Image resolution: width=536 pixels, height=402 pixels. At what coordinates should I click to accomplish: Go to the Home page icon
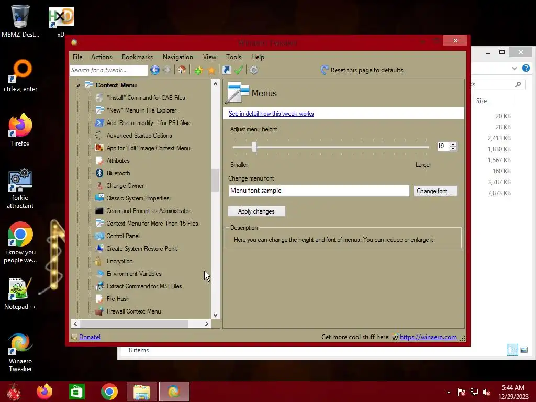pos(182,70)
